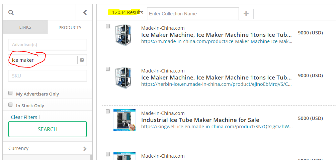
Task: Click the sidebar vertical scrollbar
Action: pyautogui.click(x=91, y=157)
